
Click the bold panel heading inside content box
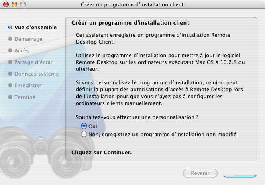point(130,23)
